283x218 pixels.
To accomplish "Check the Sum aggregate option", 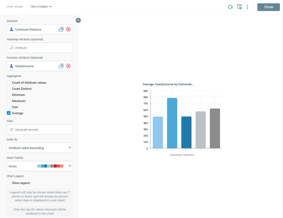I will [9, 107].
